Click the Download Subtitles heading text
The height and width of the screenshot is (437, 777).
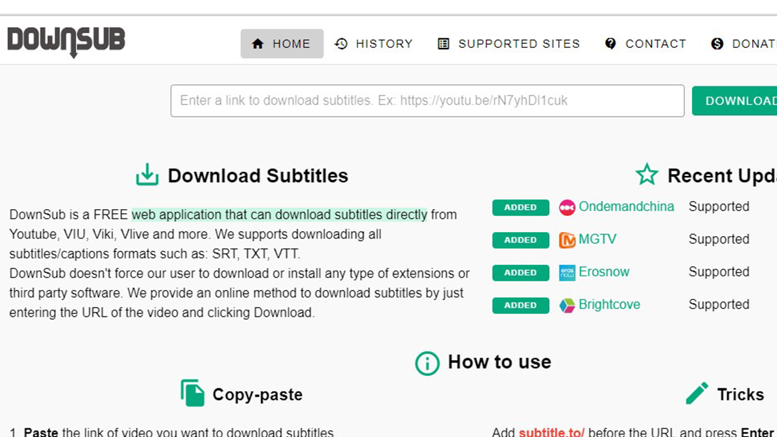pos(258,176)
